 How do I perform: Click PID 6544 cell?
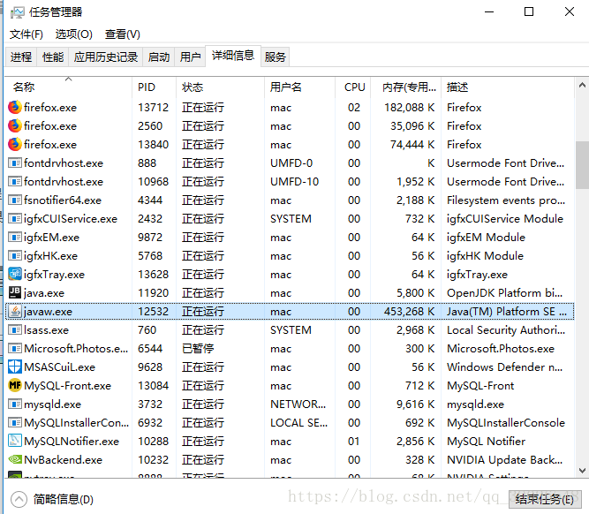click(150, 349)
